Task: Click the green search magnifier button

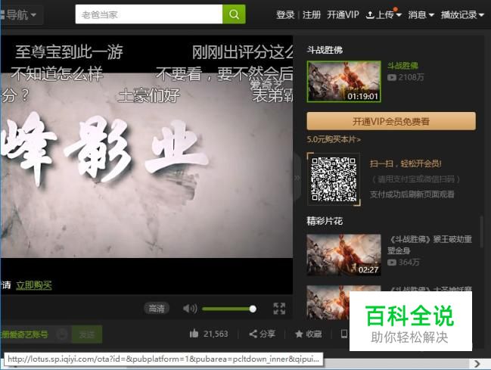Action: (x=234, y=14)
